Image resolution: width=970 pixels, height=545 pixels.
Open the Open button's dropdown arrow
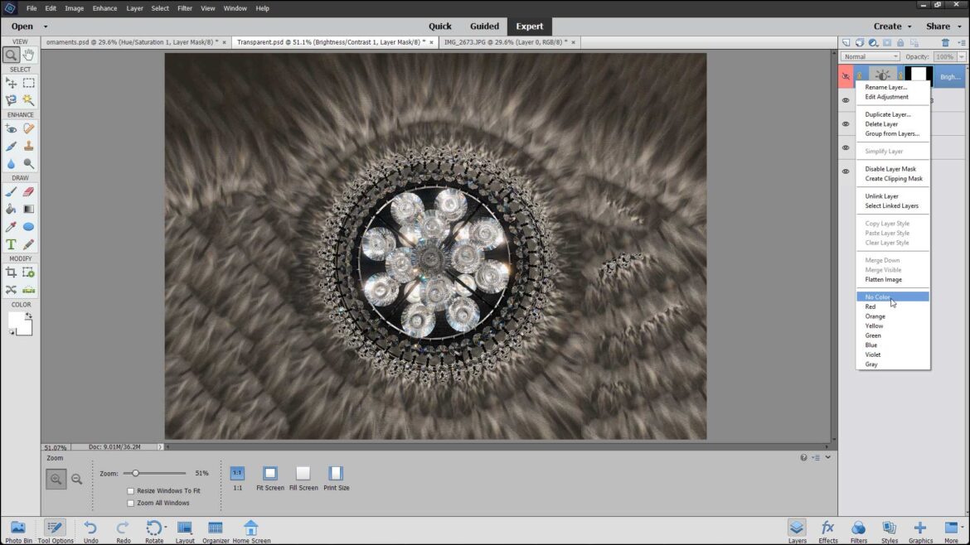pyautogui.click(x=46, y=26)
